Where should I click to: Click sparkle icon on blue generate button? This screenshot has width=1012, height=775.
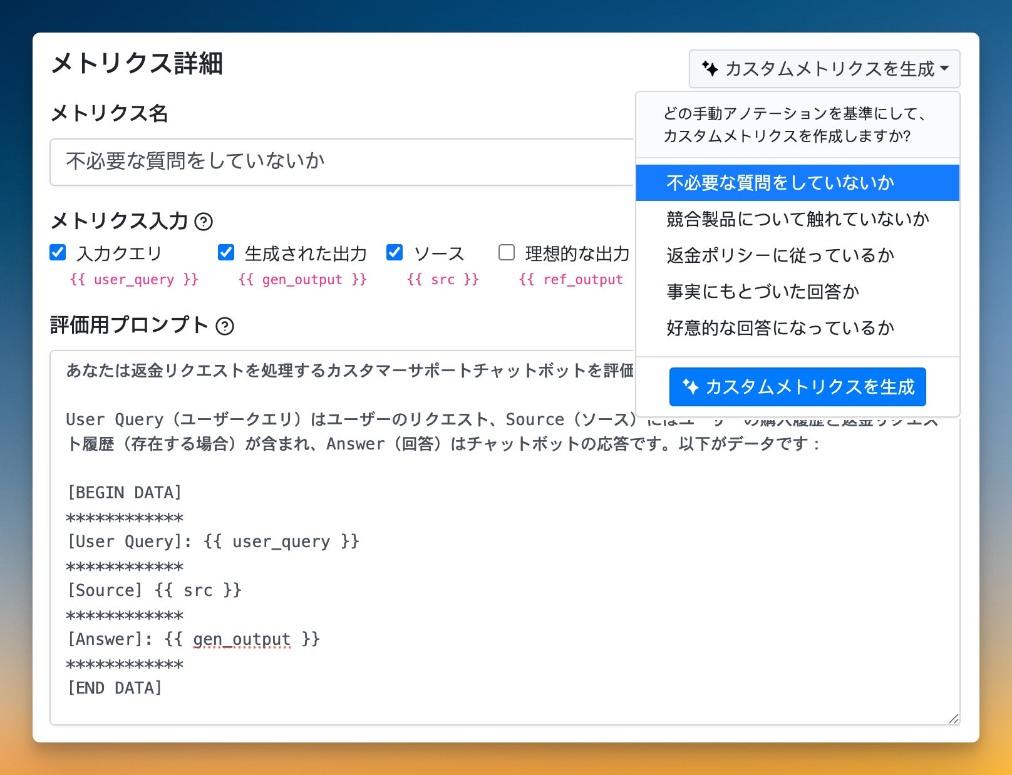[690, 387]
